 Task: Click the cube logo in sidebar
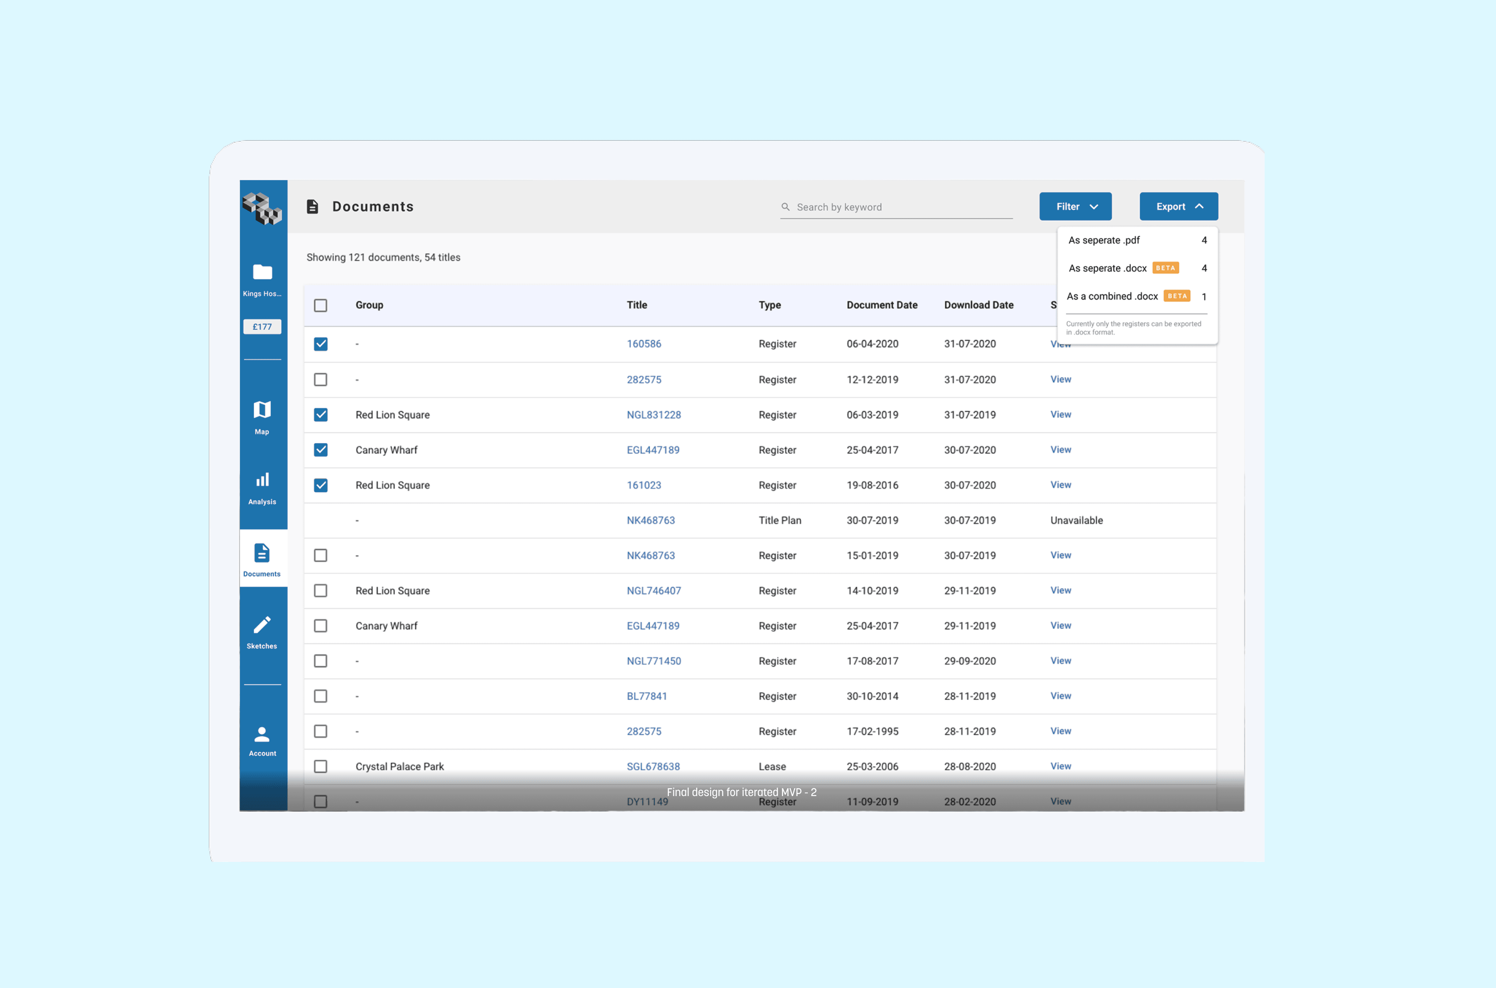[x=262, y=208]
